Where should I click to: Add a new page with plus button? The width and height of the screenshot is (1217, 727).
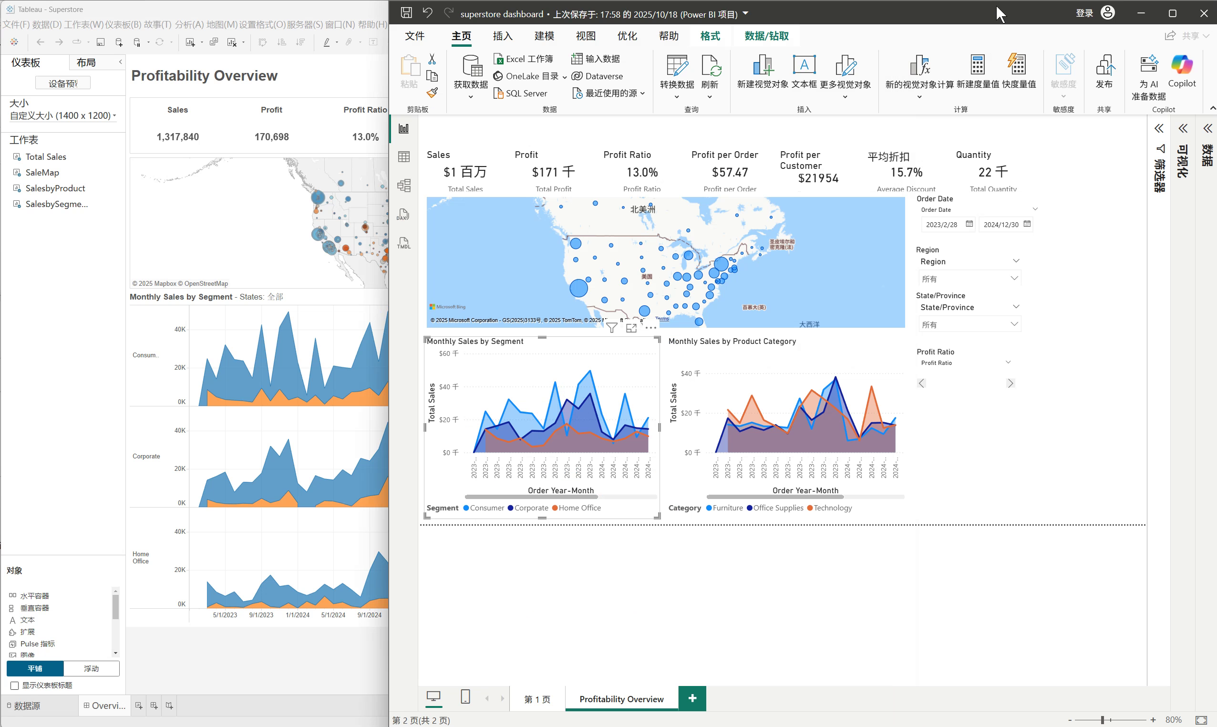(x=691, y=698)
